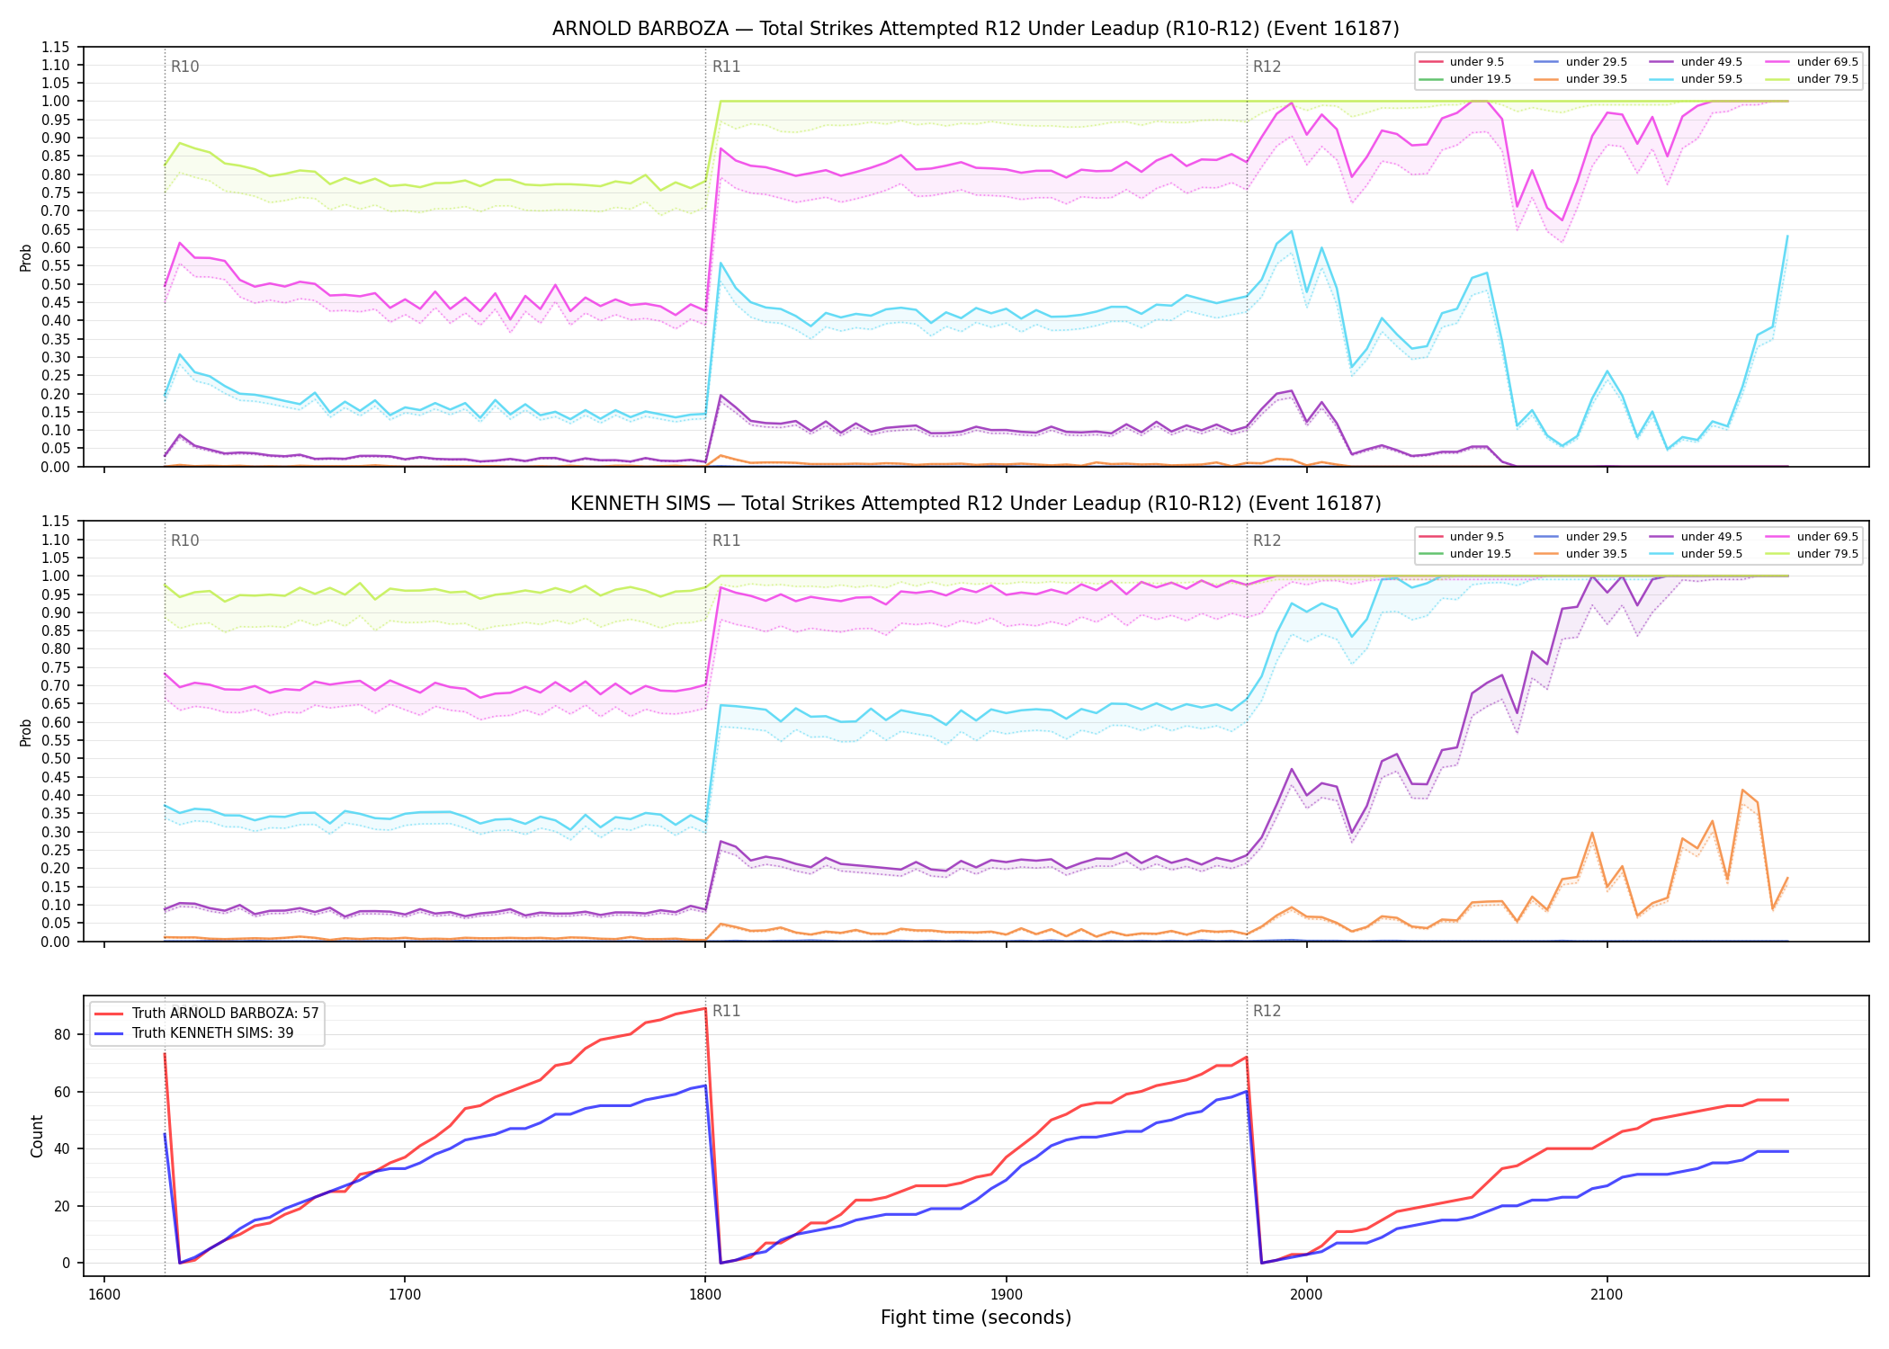1889x1349 pixels.
Task: Click the 'Fight time (seconds)' axis label
Action: [x=976, y=1318]
